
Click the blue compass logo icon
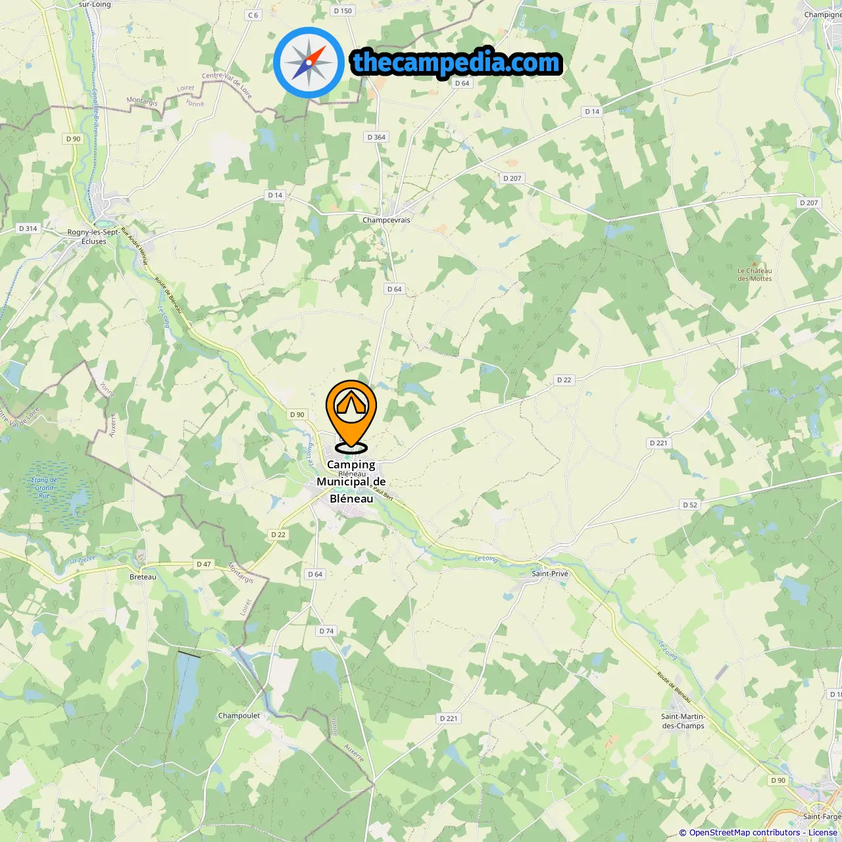click(x=309, y=63)
